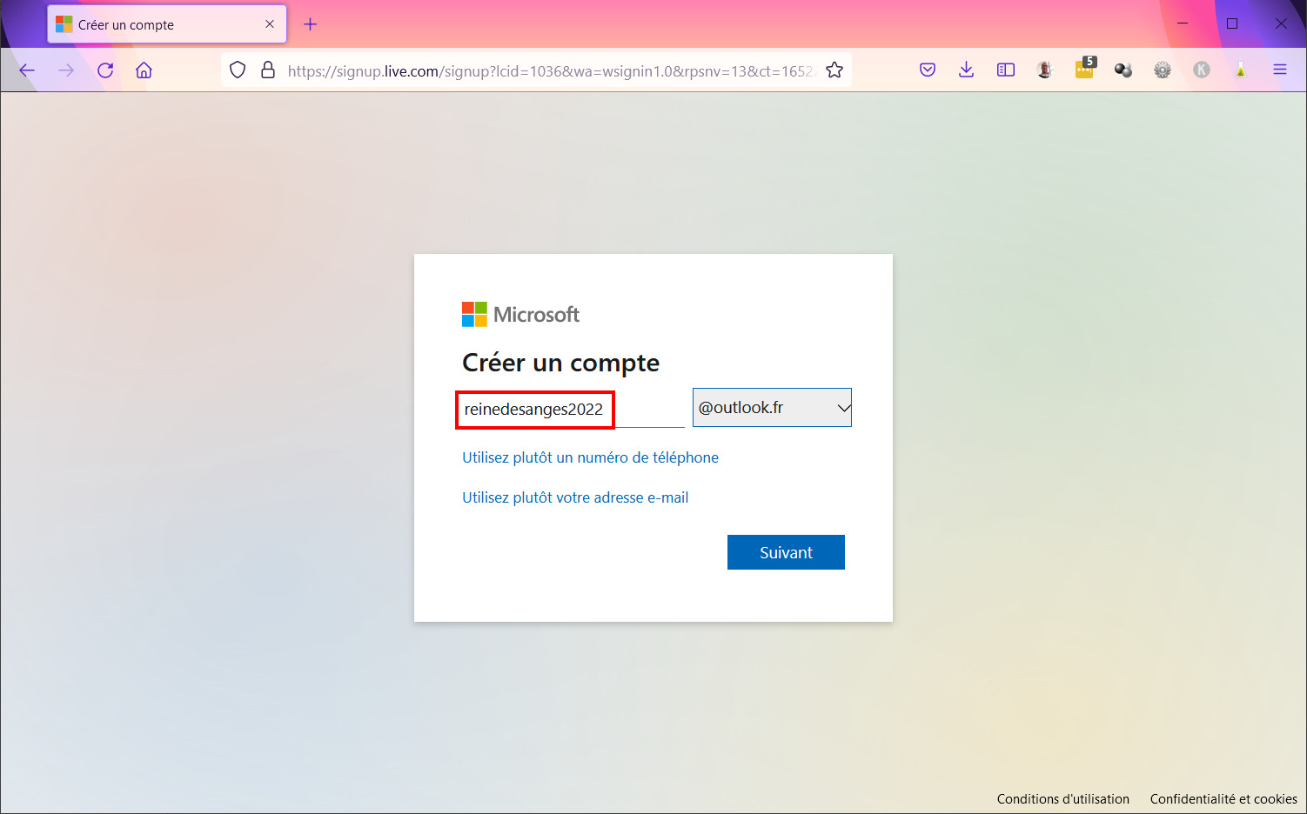Viewport: 1307px width, 814px height.
Task: Open the black spheres extension icon
Action: point(1123,70)
